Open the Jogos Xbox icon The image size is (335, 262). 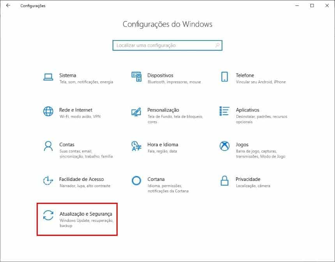click(224, 146)
